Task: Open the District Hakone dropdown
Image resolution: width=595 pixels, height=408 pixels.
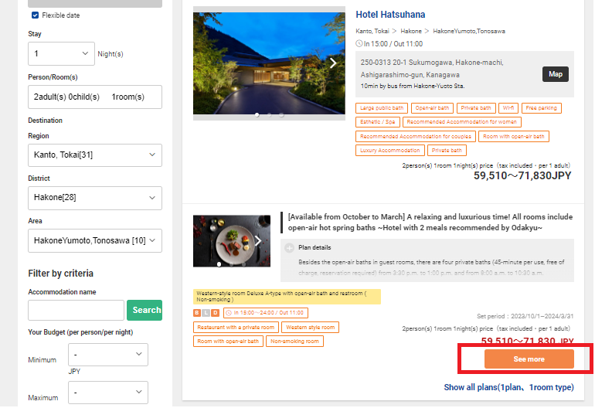Action: coord(95,198)
